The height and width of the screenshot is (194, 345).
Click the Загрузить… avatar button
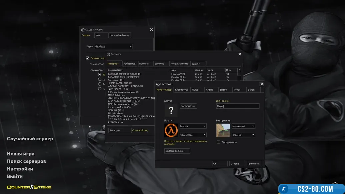pyautogui.click(x=188, y=106)
